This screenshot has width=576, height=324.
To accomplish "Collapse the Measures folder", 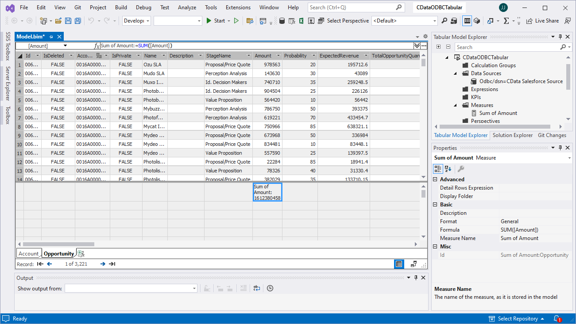I will click(455, 105).
